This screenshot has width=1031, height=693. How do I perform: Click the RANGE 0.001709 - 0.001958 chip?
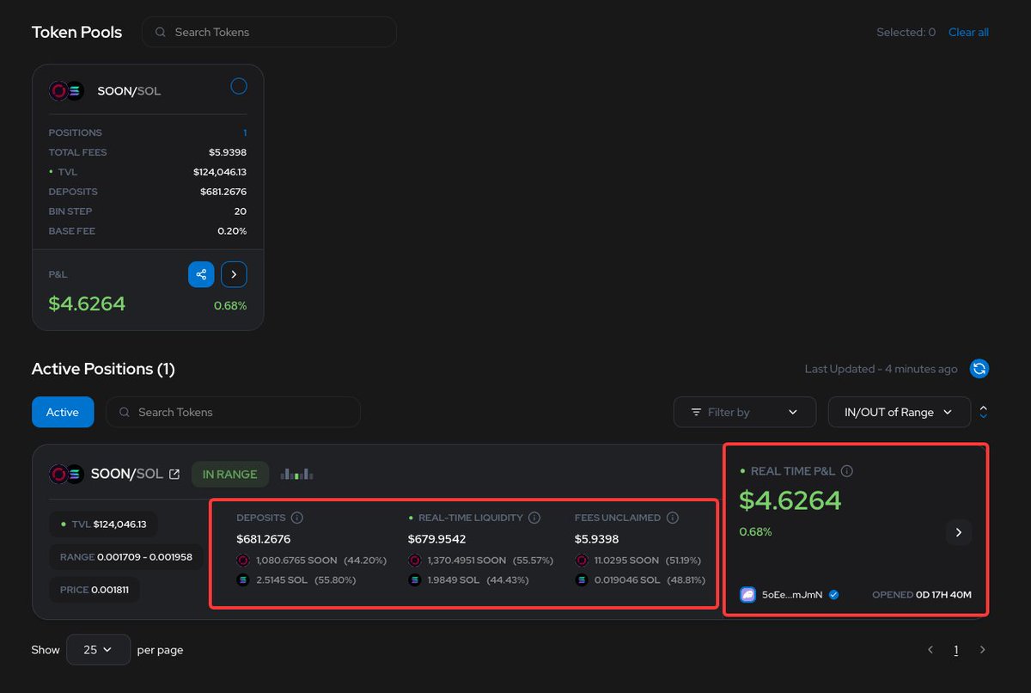pos(126,557)
